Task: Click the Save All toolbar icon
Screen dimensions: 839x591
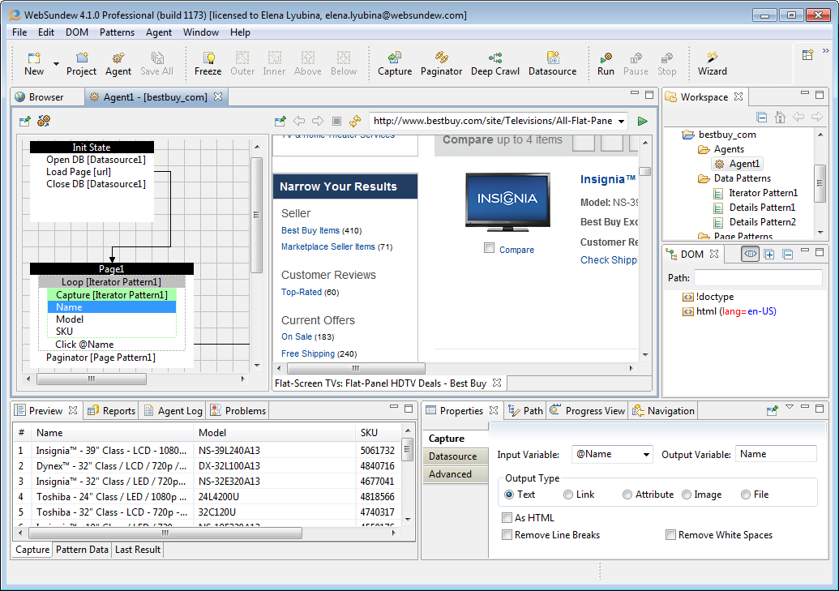Action: click(156, 64)
